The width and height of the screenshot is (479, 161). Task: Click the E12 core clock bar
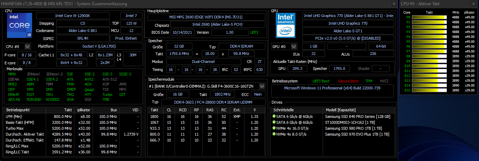pos(430,75)
